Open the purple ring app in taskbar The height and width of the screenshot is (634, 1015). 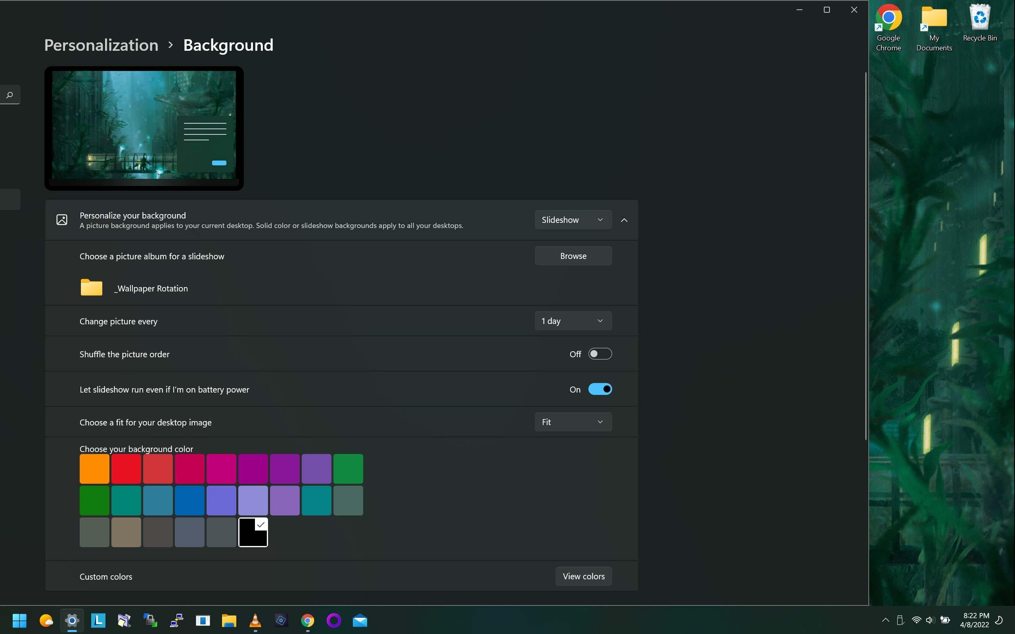(334, 620)
